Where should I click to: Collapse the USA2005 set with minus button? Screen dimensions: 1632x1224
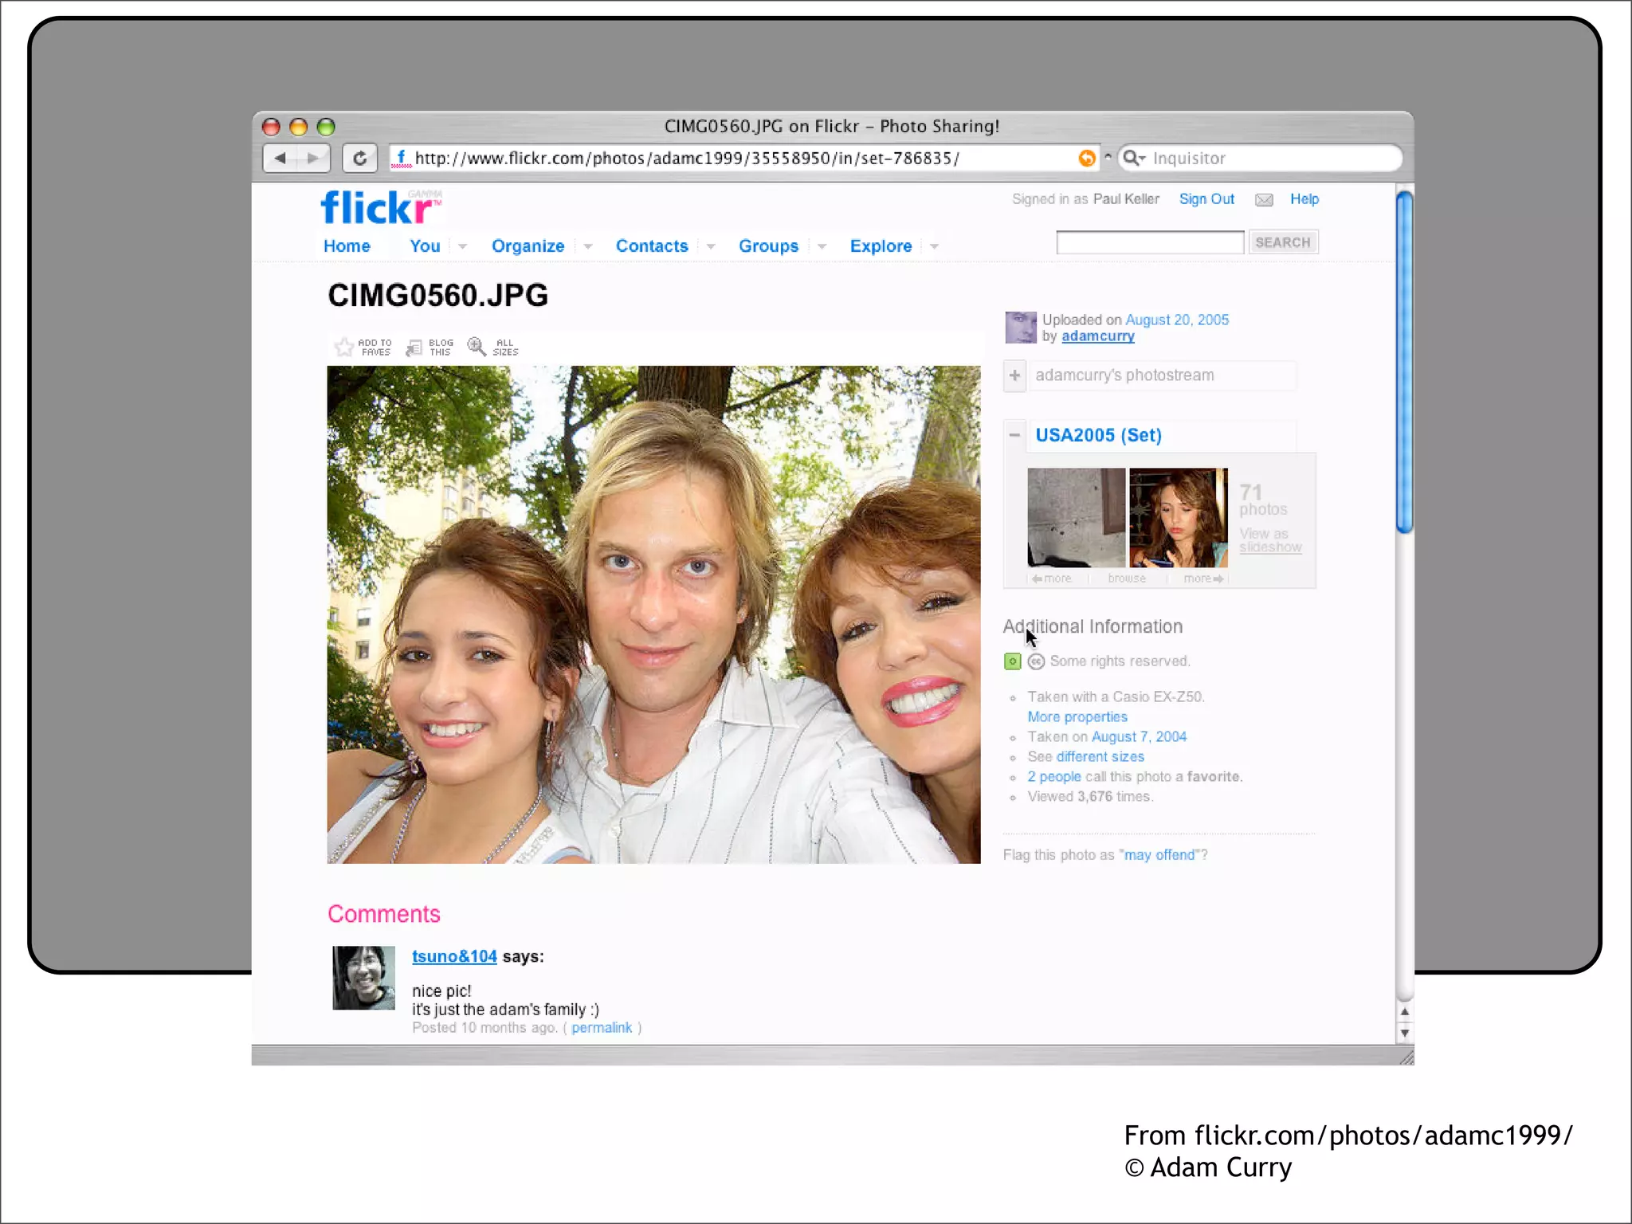point(1014,435)
